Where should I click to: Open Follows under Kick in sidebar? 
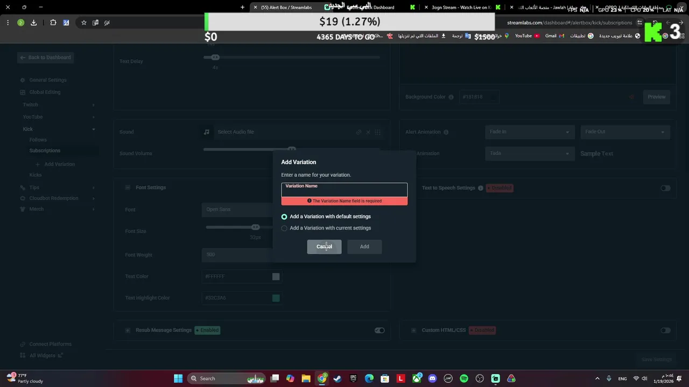(x=38, y=140)
